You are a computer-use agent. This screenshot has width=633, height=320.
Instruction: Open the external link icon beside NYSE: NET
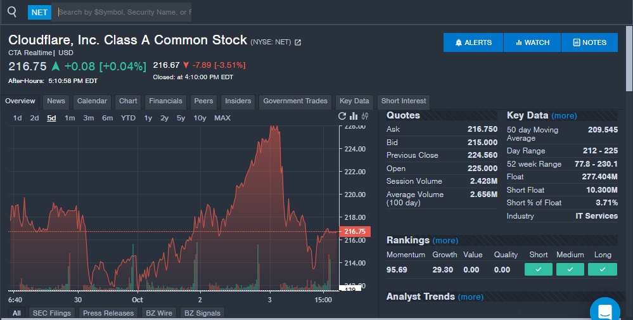pyautogui.click(x=298, y=42)
